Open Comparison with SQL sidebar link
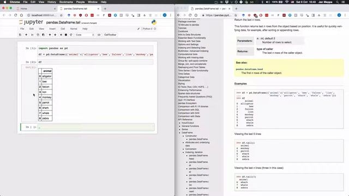This screenshot has width=349, height=196. click(189, 110)
